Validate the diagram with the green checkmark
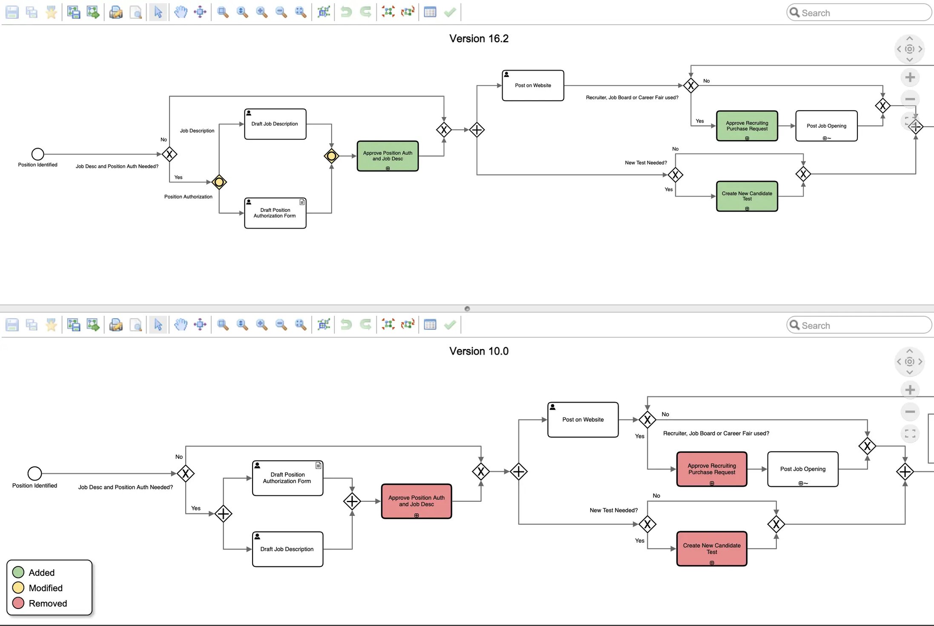This screenshot has width=934, height=626. coord(450,12)
